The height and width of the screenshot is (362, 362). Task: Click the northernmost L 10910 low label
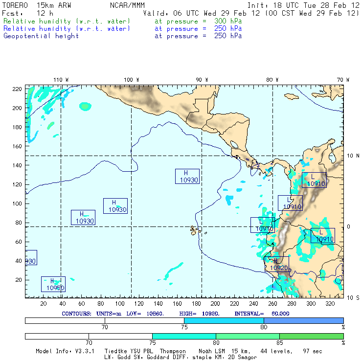coord(314,180)
